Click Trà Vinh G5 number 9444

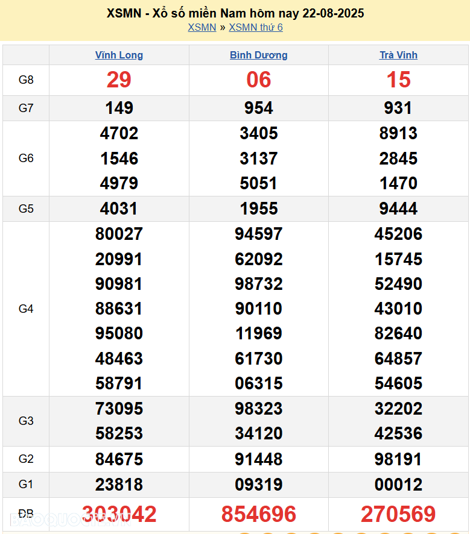(398, 209)
